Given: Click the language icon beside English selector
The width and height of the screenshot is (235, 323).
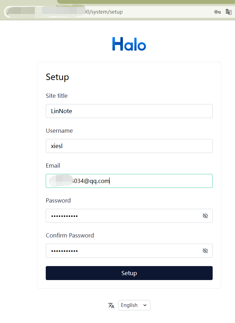Looking at the screenshot, I should pos(111,305).
